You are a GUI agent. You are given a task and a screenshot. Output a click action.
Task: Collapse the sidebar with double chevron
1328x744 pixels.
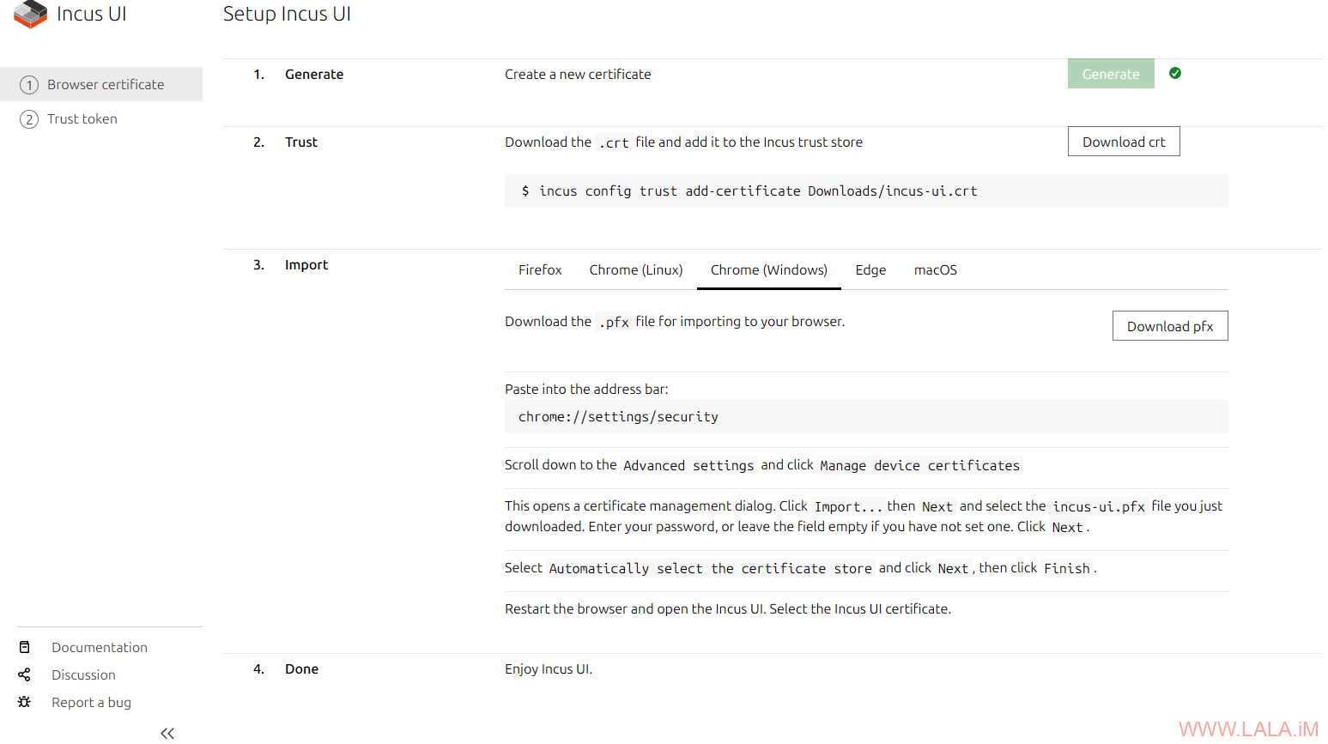[167, 733]
